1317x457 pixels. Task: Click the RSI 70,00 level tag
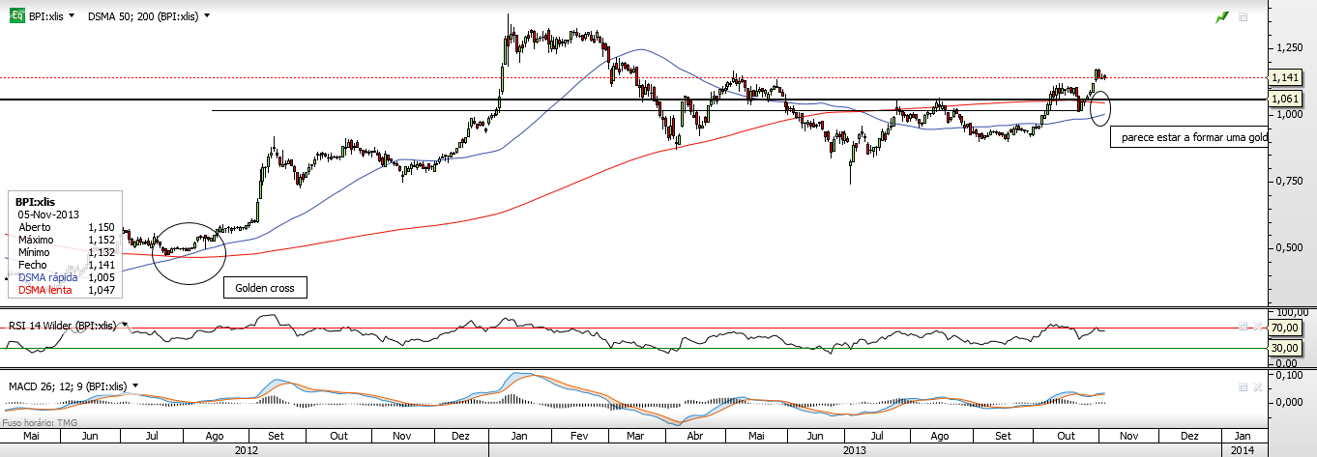[x=1286, y=329]
